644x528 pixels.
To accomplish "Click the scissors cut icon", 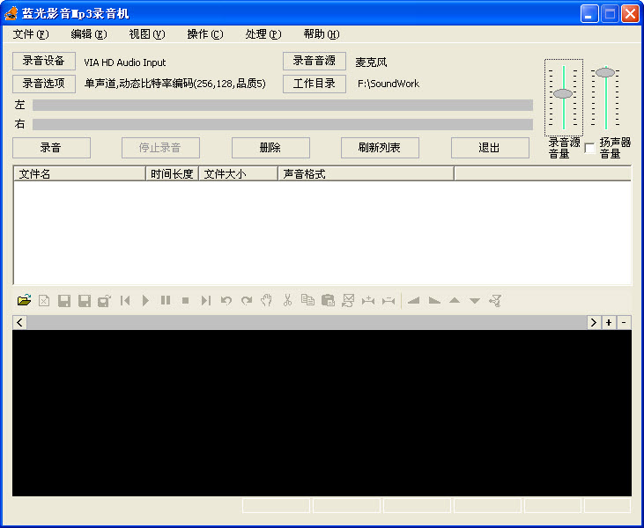I will [x=287, y=300].
